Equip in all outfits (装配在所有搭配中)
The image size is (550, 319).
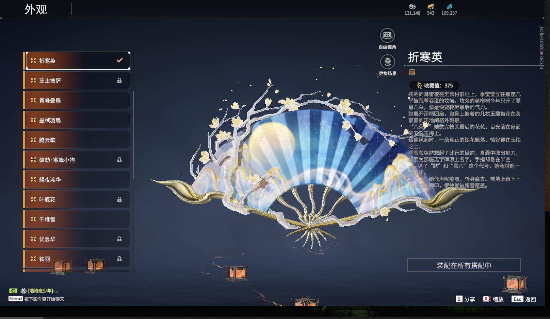click(464, 265)
